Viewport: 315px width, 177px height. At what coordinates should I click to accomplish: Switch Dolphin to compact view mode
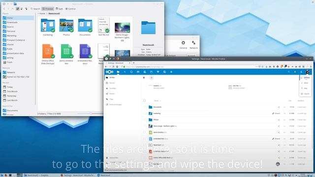tap(22, 9)
